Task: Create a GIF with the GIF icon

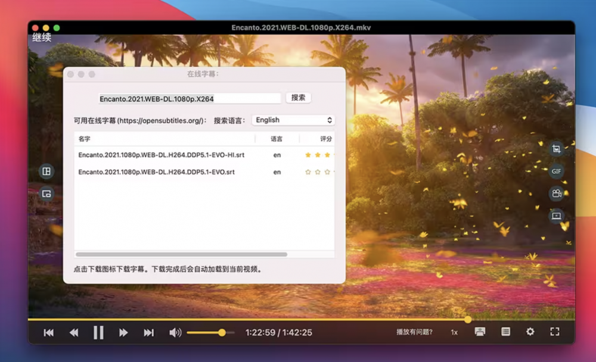Action: point(557,171)
